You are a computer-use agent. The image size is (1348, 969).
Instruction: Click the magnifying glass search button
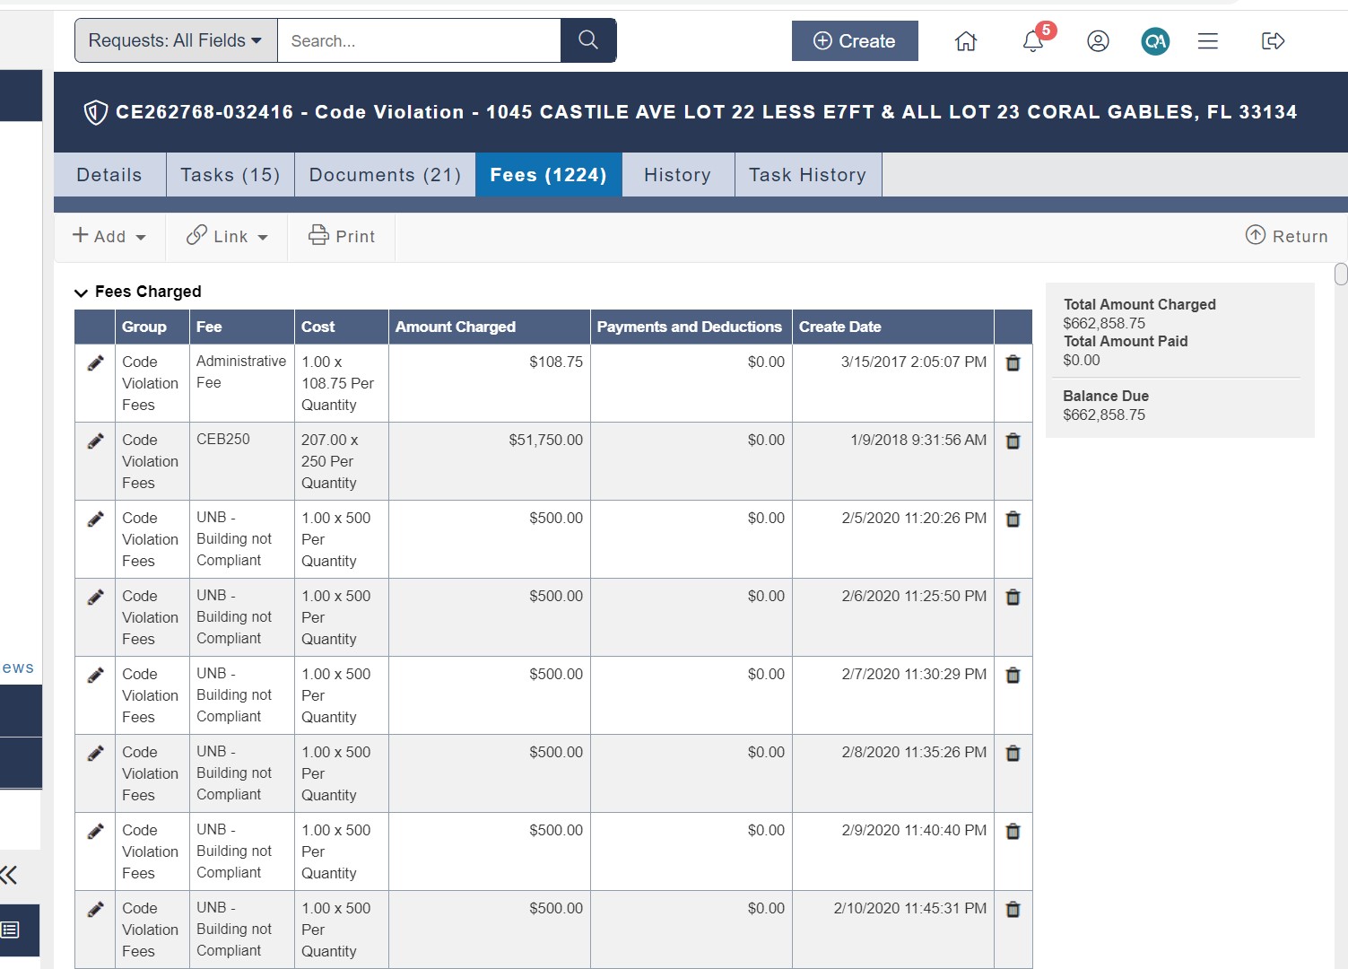coord(588,40)
